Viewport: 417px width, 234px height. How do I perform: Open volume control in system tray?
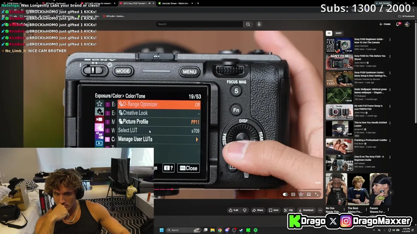point(394,230)
